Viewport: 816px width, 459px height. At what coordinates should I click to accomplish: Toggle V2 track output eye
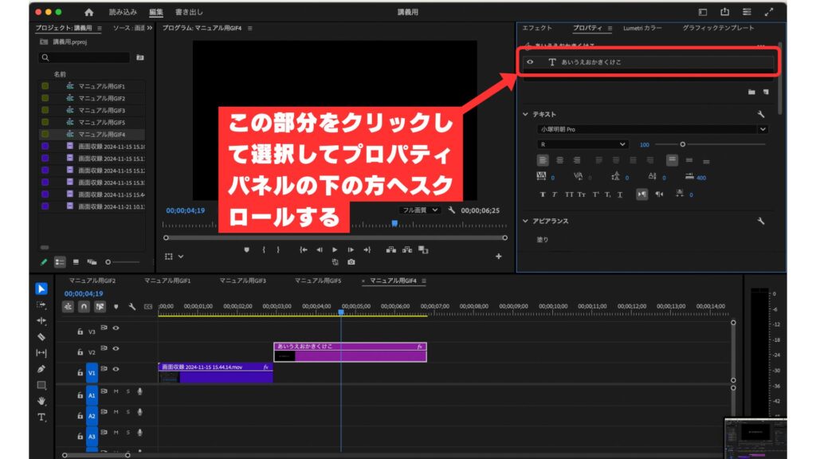coord(116,349)
